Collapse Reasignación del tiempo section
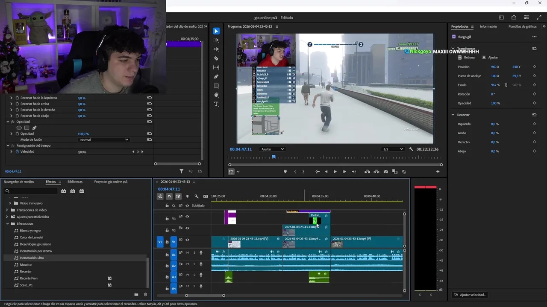Image resolution: width=547 pixels, height=307 pixels. (x=8, y=145)
